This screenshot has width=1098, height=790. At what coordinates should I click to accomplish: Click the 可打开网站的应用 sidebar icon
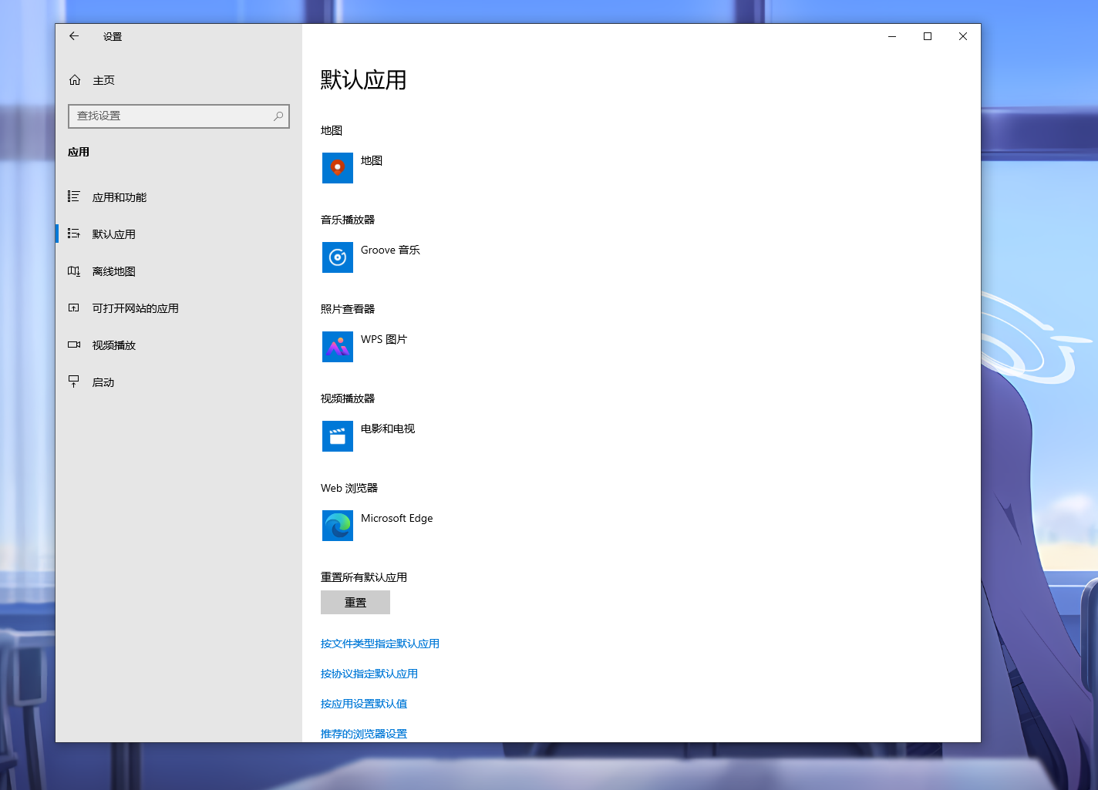pyautogui.click(x=74, y=308)
